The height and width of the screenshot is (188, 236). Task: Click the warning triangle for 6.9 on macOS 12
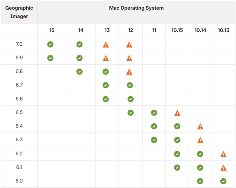pyautogui.click(x=129, y=58)
